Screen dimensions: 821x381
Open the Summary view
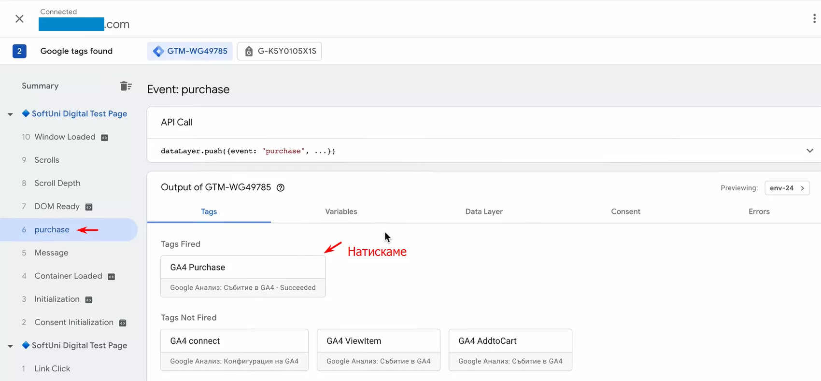(40, 86)
